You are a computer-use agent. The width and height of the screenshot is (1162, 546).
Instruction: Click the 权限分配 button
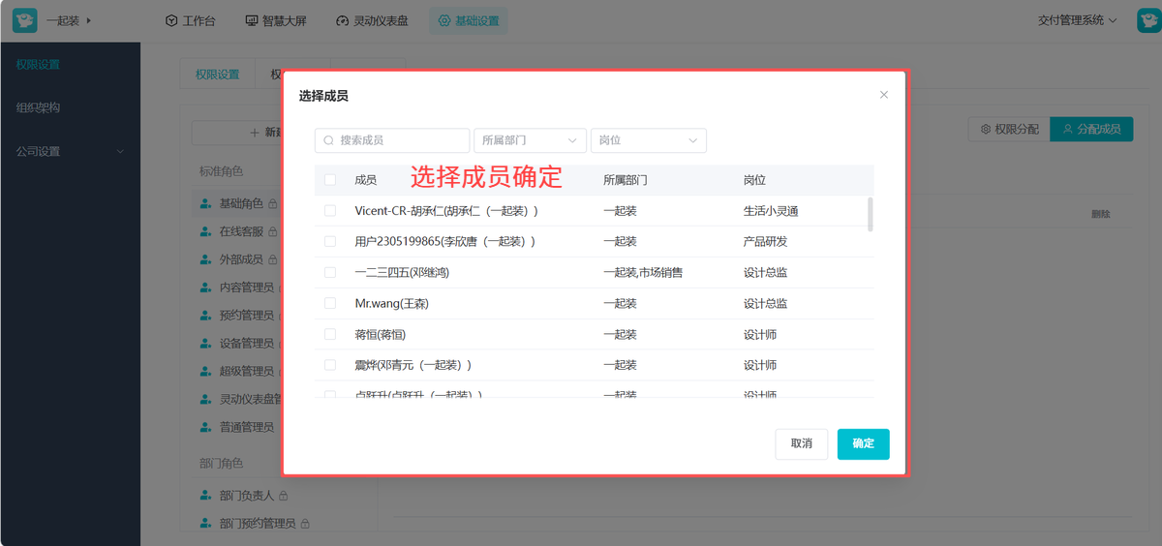click(x=1009, y=129)
